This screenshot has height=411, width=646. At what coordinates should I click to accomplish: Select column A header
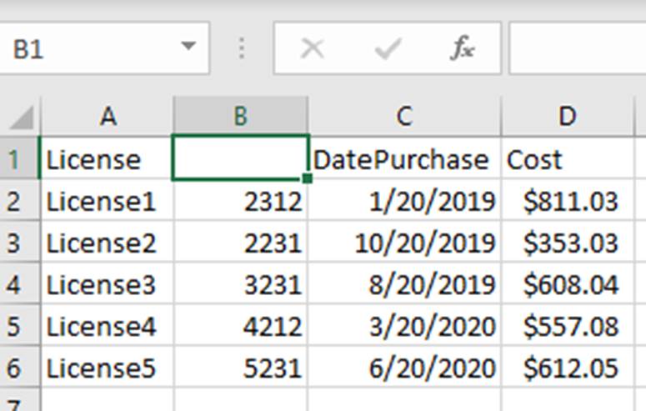[x=107, y=117]
